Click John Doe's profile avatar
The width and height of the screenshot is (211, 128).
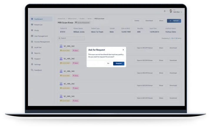click(171, 11)
